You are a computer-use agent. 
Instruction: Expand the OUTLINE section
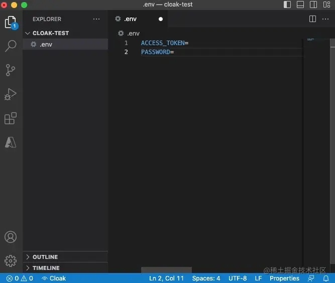65,257
